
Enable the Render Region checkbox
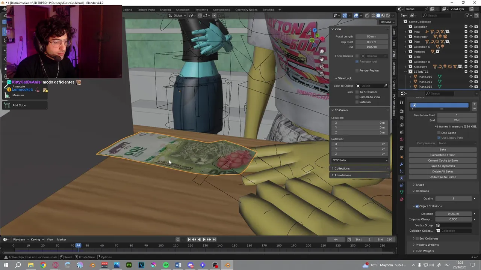coord(357,70)
